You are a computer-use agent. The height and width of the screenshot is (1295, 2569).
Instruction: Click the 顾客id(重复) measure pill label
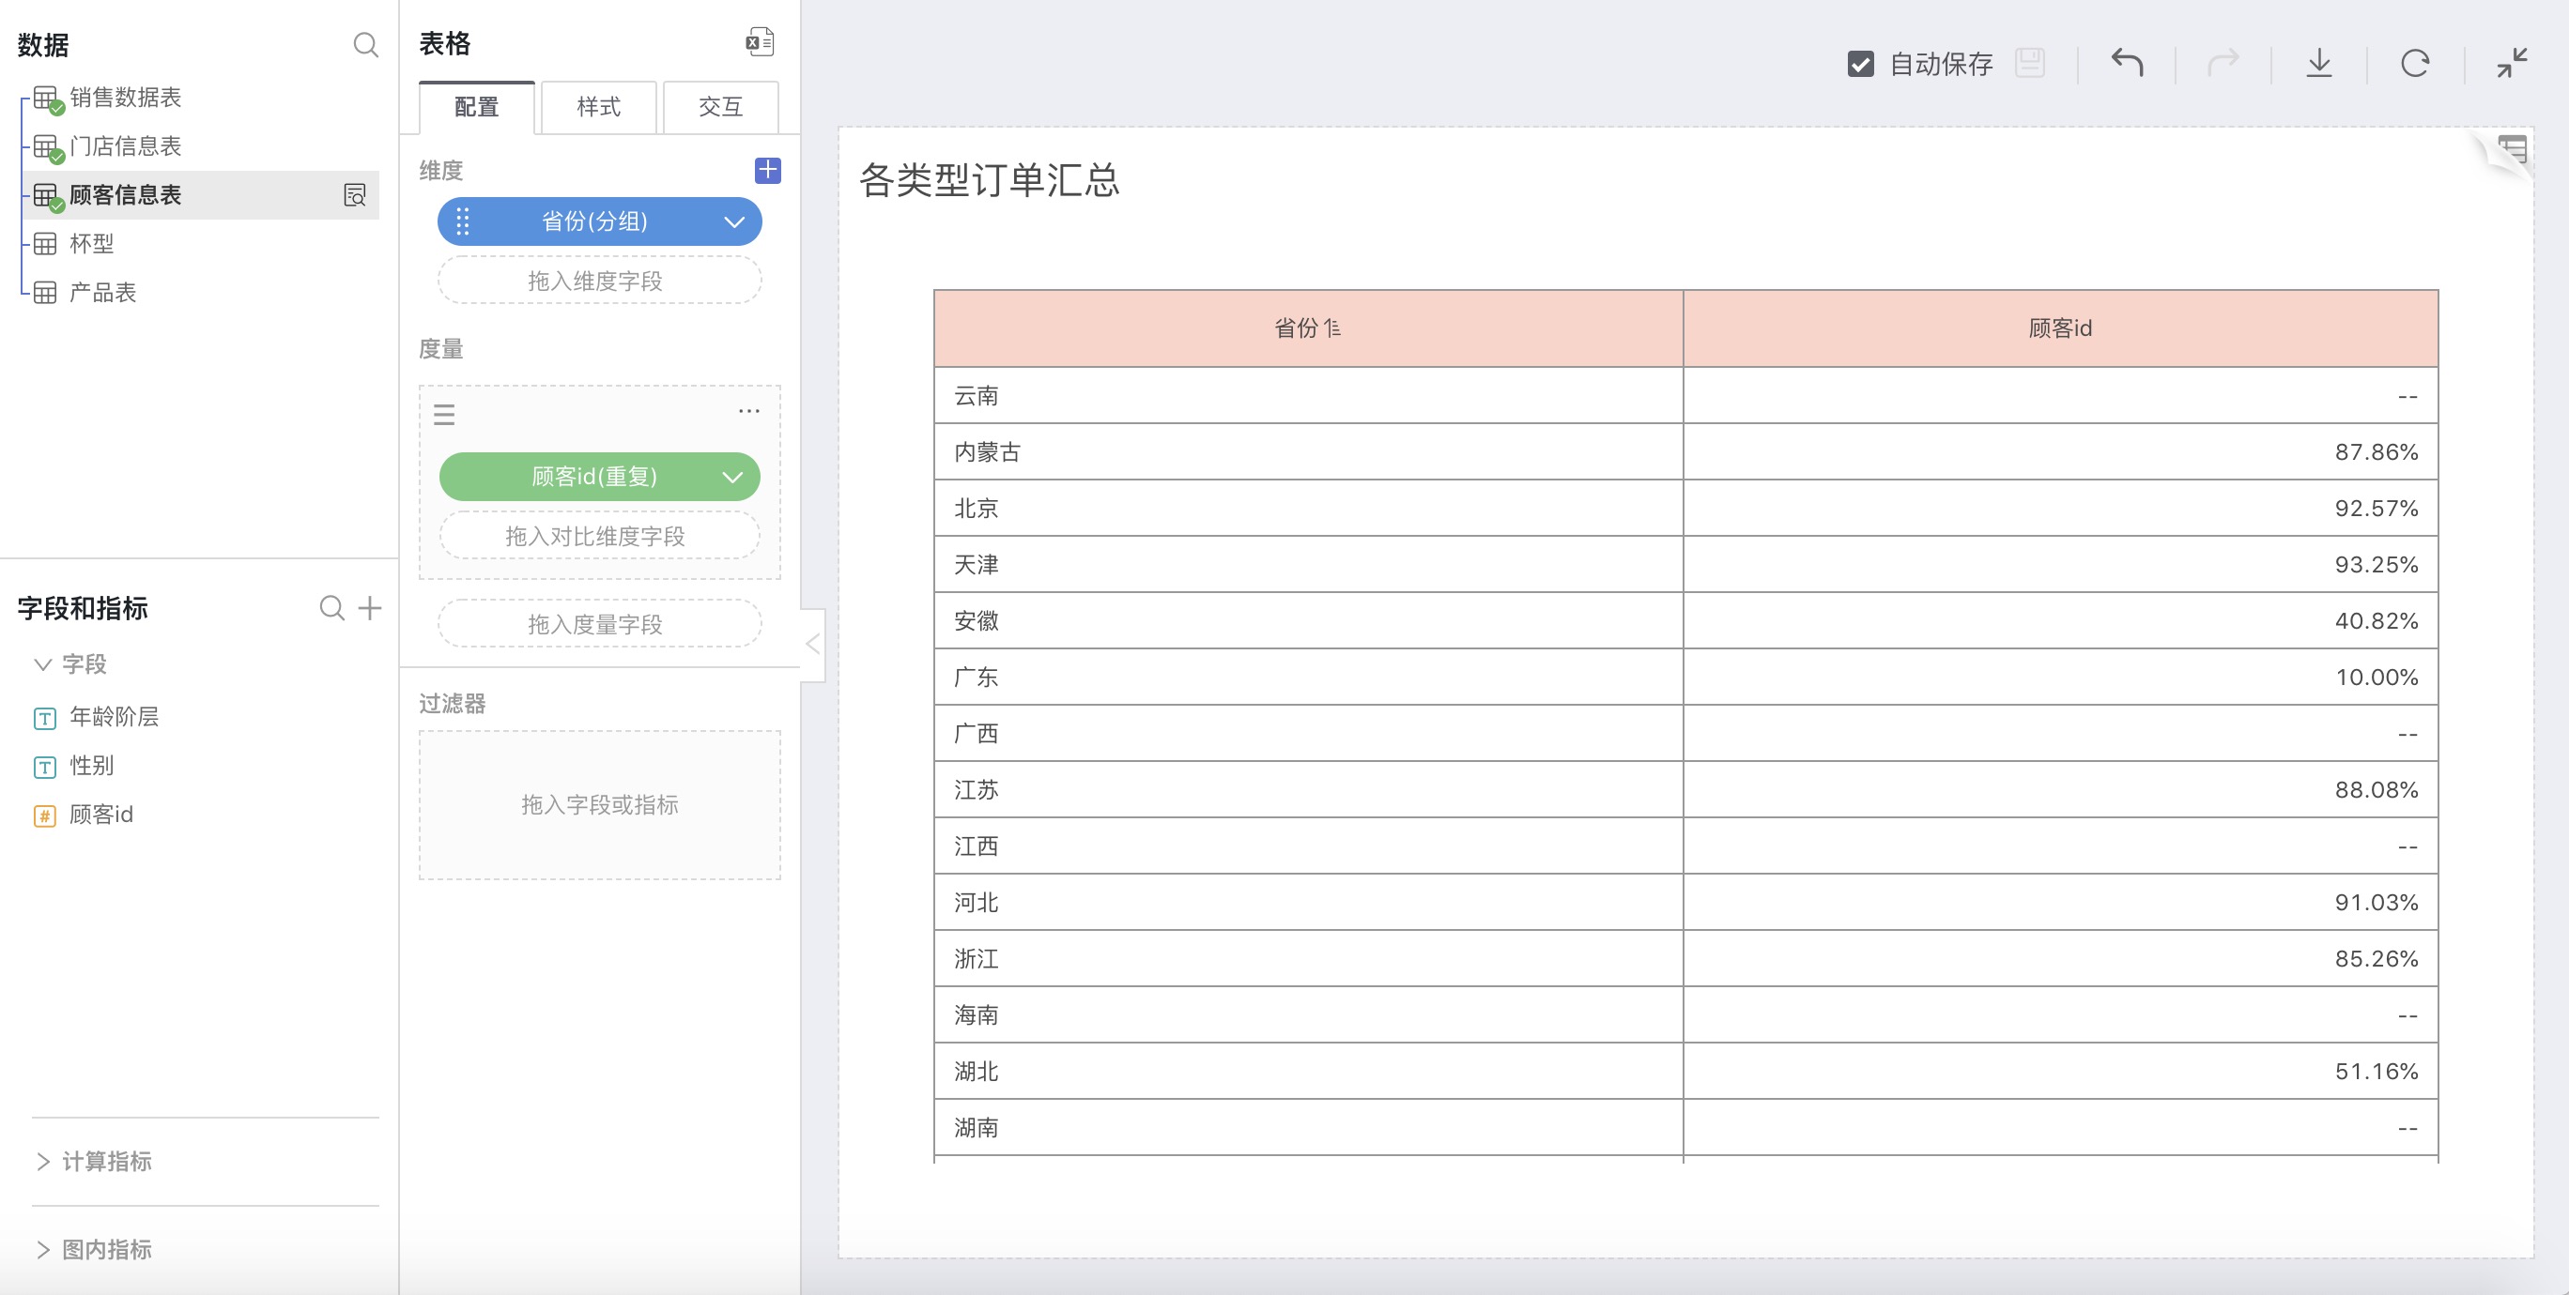[594, 477]
